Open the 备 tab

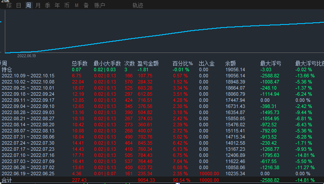[x=86, y=5]
